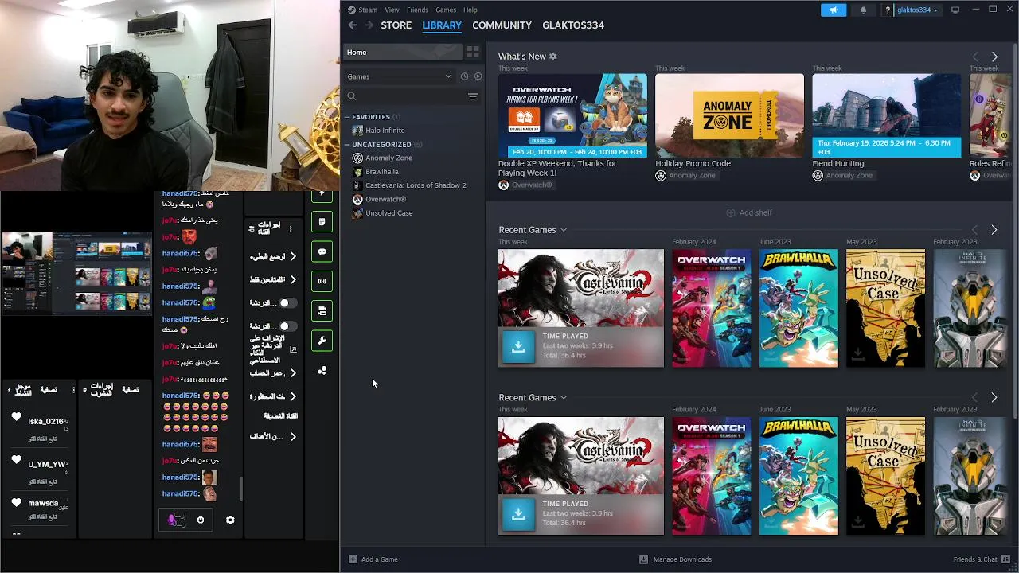The width and height of the screenshot is (1019, 573).
Task: Open the first Recent Games shelf dropdown
Action: [x=564, y=230]
